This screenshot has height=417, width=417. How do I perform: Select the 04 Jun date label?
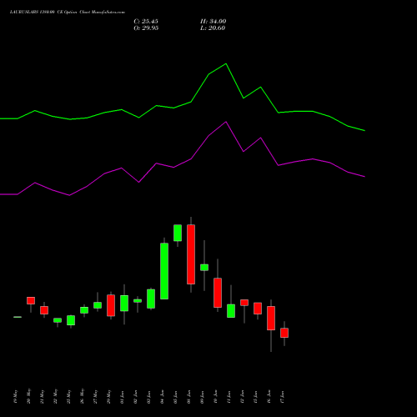[x=162, y=397]
